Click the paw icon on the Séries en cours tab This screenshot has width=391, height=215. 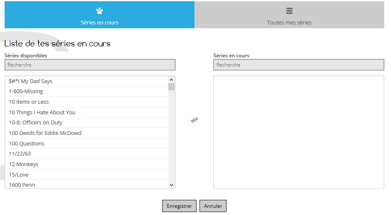tap(100, 11)
